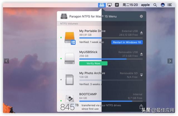Select the My Photo Archive SD card icon
The height and width of the screenshot is (116, 178).
[70, 80]
